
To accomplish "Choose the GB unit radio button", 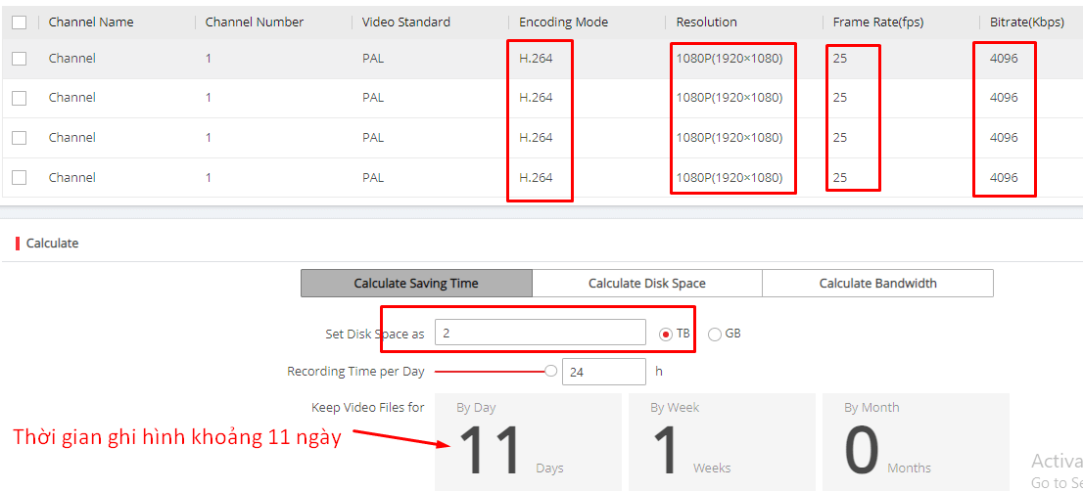I will point(714,334).
